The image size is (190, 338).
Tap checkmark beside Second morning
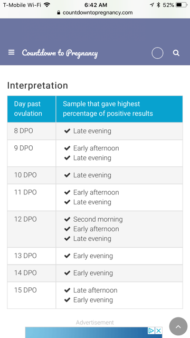[x=68, y=220]
